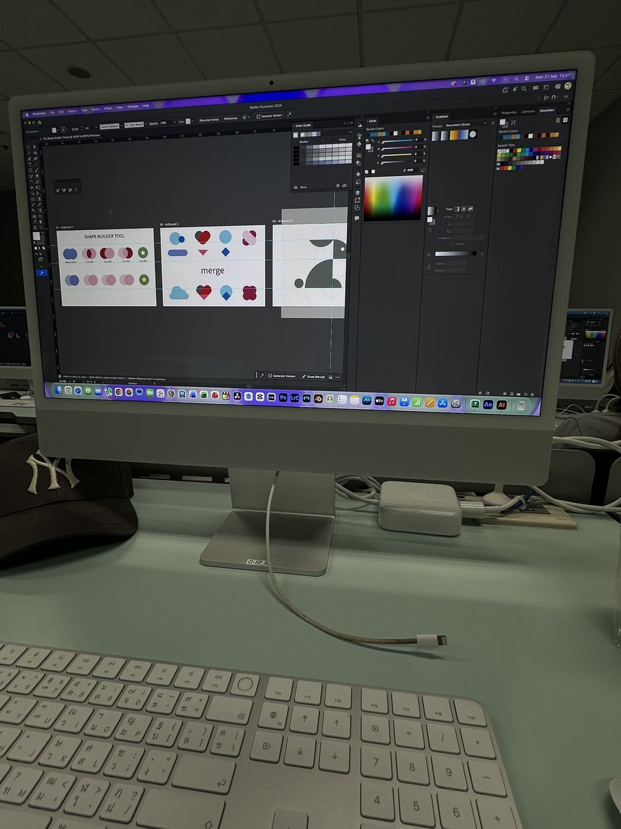621x829 pixels.
Task: Switch to the Libraries panel tab
Action: 528,111
